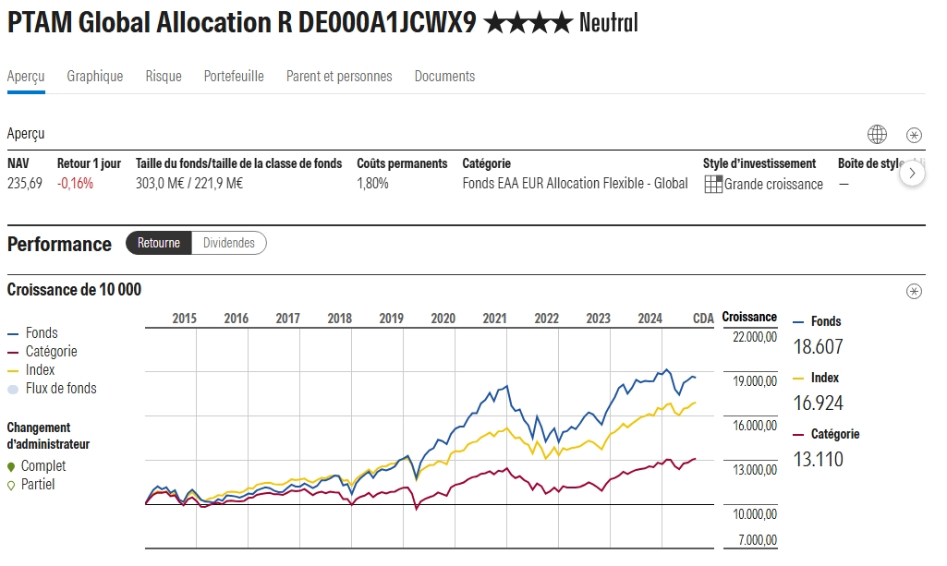947x566 pixels.
Task: Click the 2024 year column header
Action: [x=650, y=319]
